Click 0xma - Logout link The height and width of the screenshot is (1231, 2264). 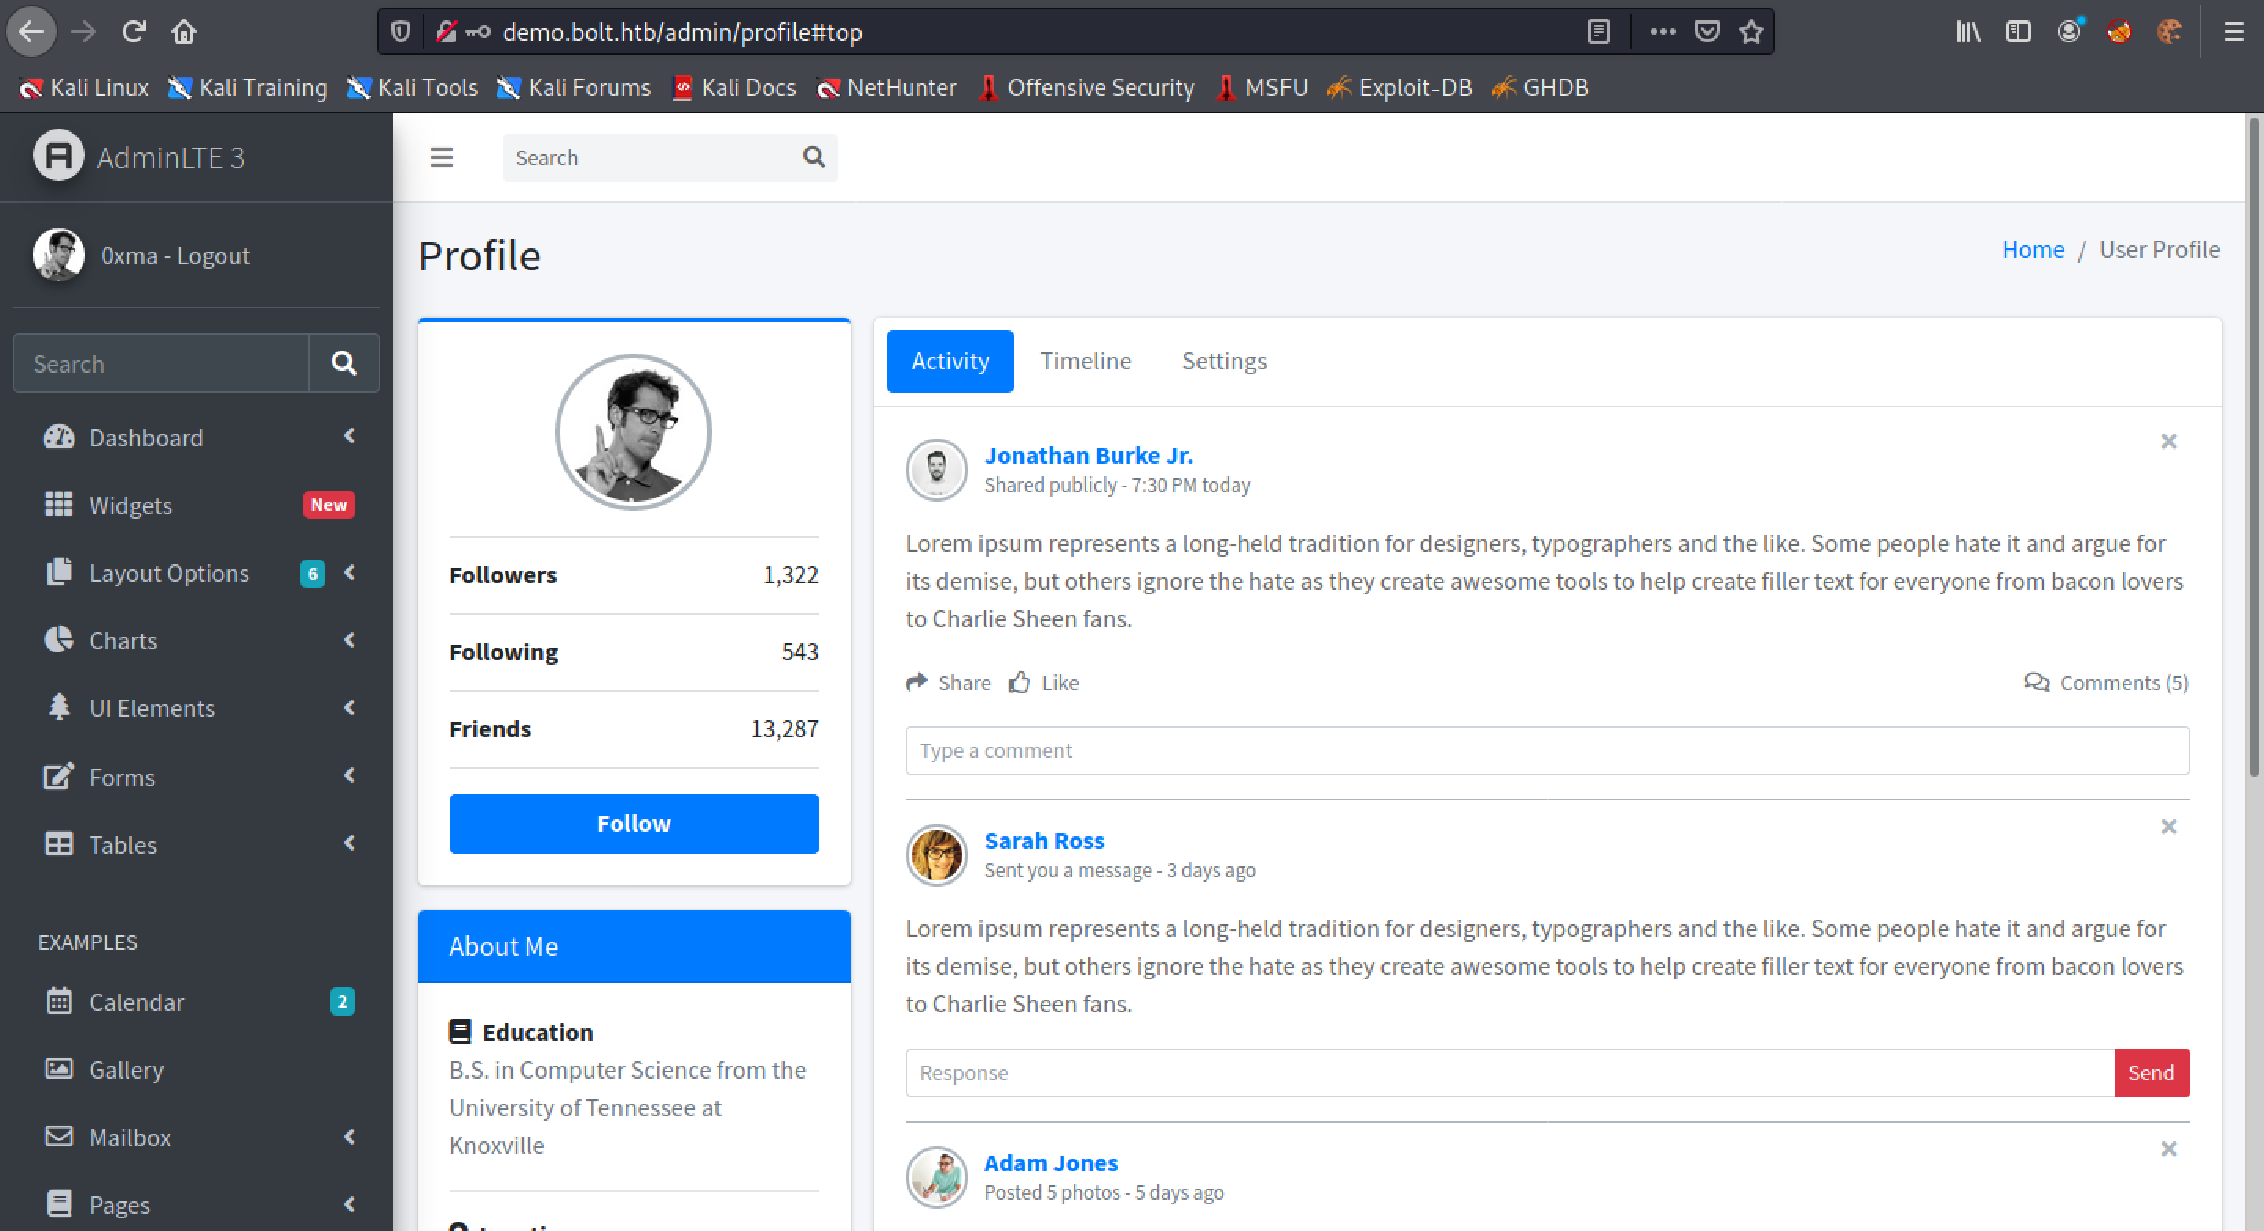175,255
